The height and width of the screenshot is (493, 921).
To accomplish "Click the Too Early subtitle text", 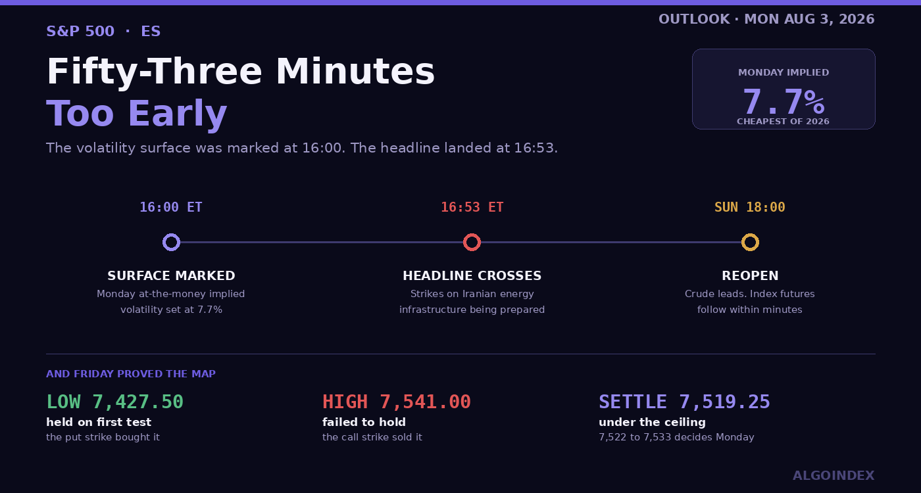I will pyautogui.click(x=136, y=114).
